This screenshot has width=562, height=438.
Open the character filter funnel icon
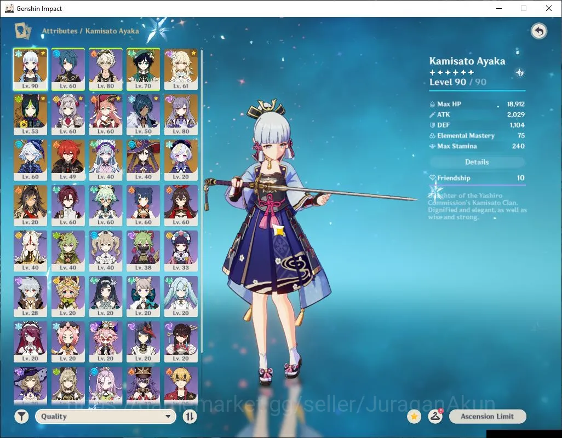[22, 417]
